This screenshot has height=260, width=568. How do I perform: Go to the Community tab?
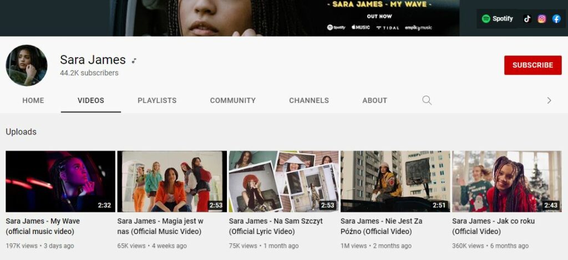233,100
